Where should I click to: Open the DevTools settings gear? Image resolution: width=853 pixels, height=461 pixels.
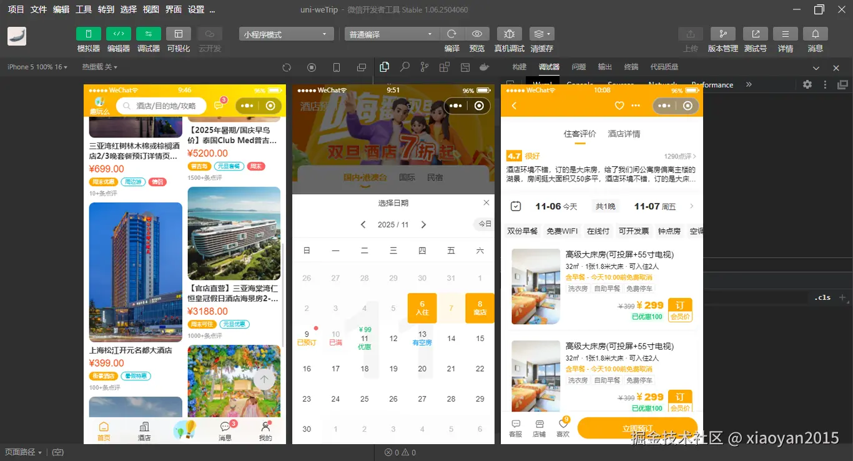point(807,84)
